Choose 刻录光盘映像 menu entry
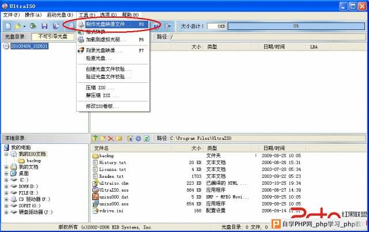This screenshot has height=232, width=369. click(x=113, y=50)
